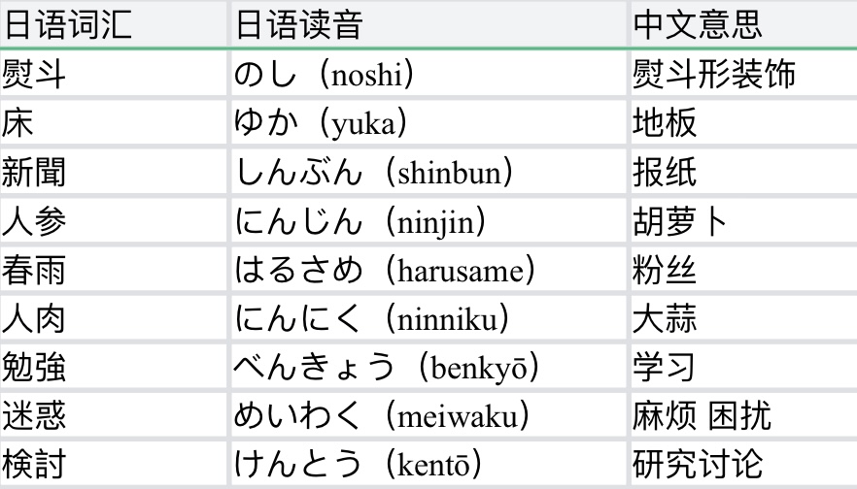The height and width of the screenshot is (489, 857).
Task: Click the 人肉 vocabulary cell
Action: [x=34, y=318]
